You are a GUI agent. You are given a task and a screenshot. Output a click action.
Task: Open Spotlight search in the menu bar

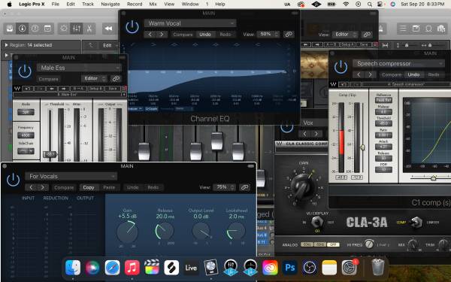tap(370, 4)
